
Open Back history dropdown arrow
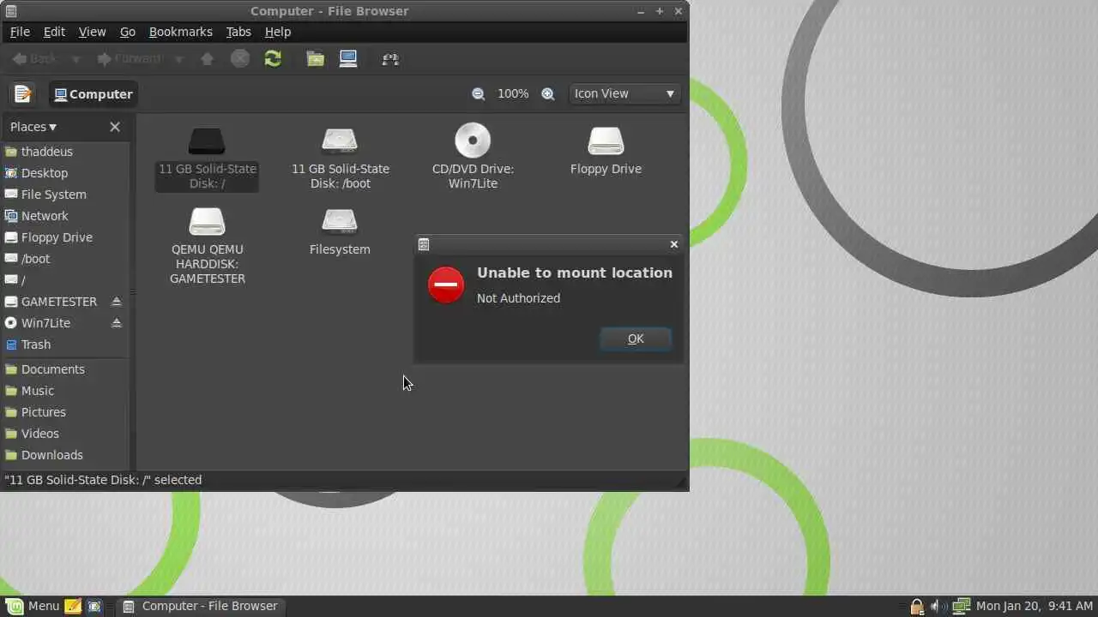(75, 59)
